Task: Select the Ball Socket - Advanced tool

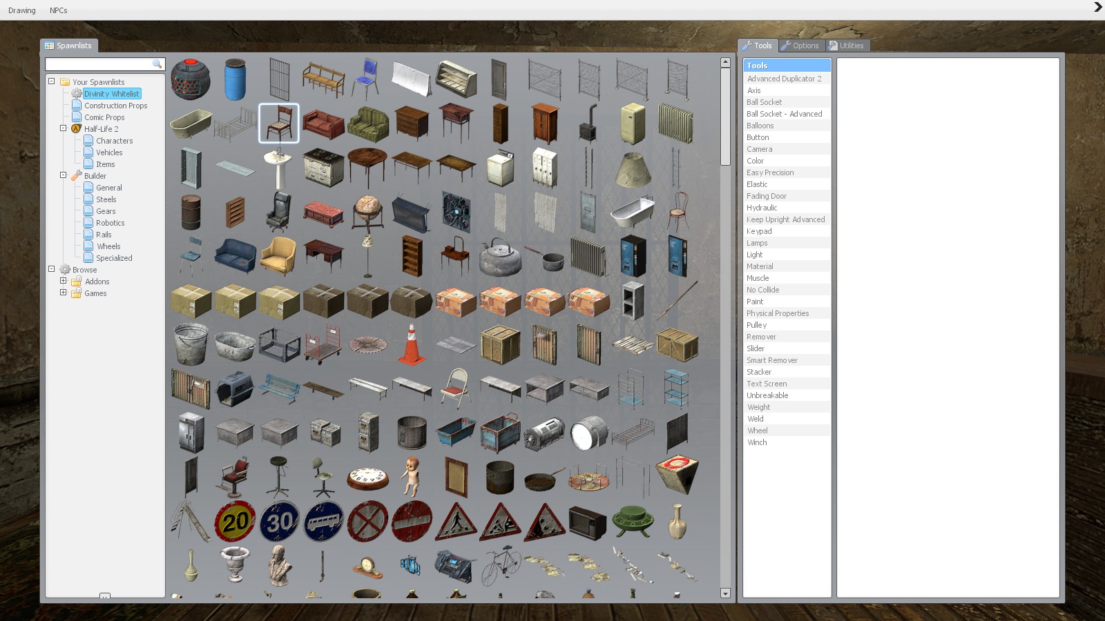Action: tap(787, 114)
